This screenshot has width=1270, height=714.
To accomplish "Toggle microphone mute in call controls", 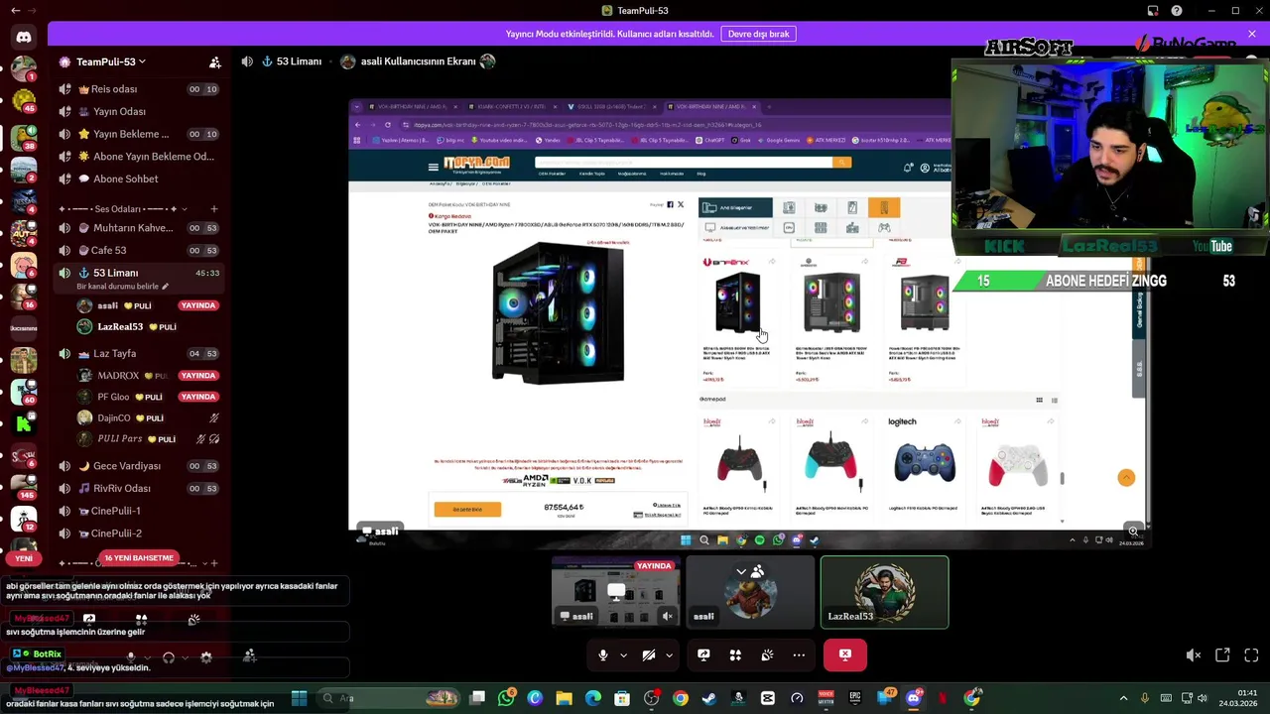I will (602, 654).
